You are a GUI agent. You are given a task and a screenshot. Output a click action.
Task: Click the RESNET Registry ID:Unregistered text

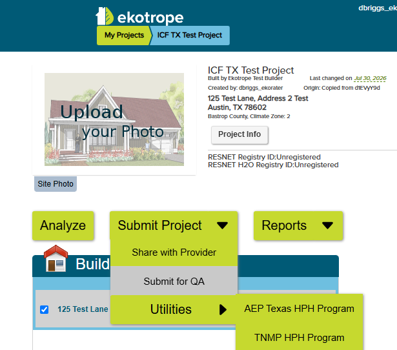264,157
